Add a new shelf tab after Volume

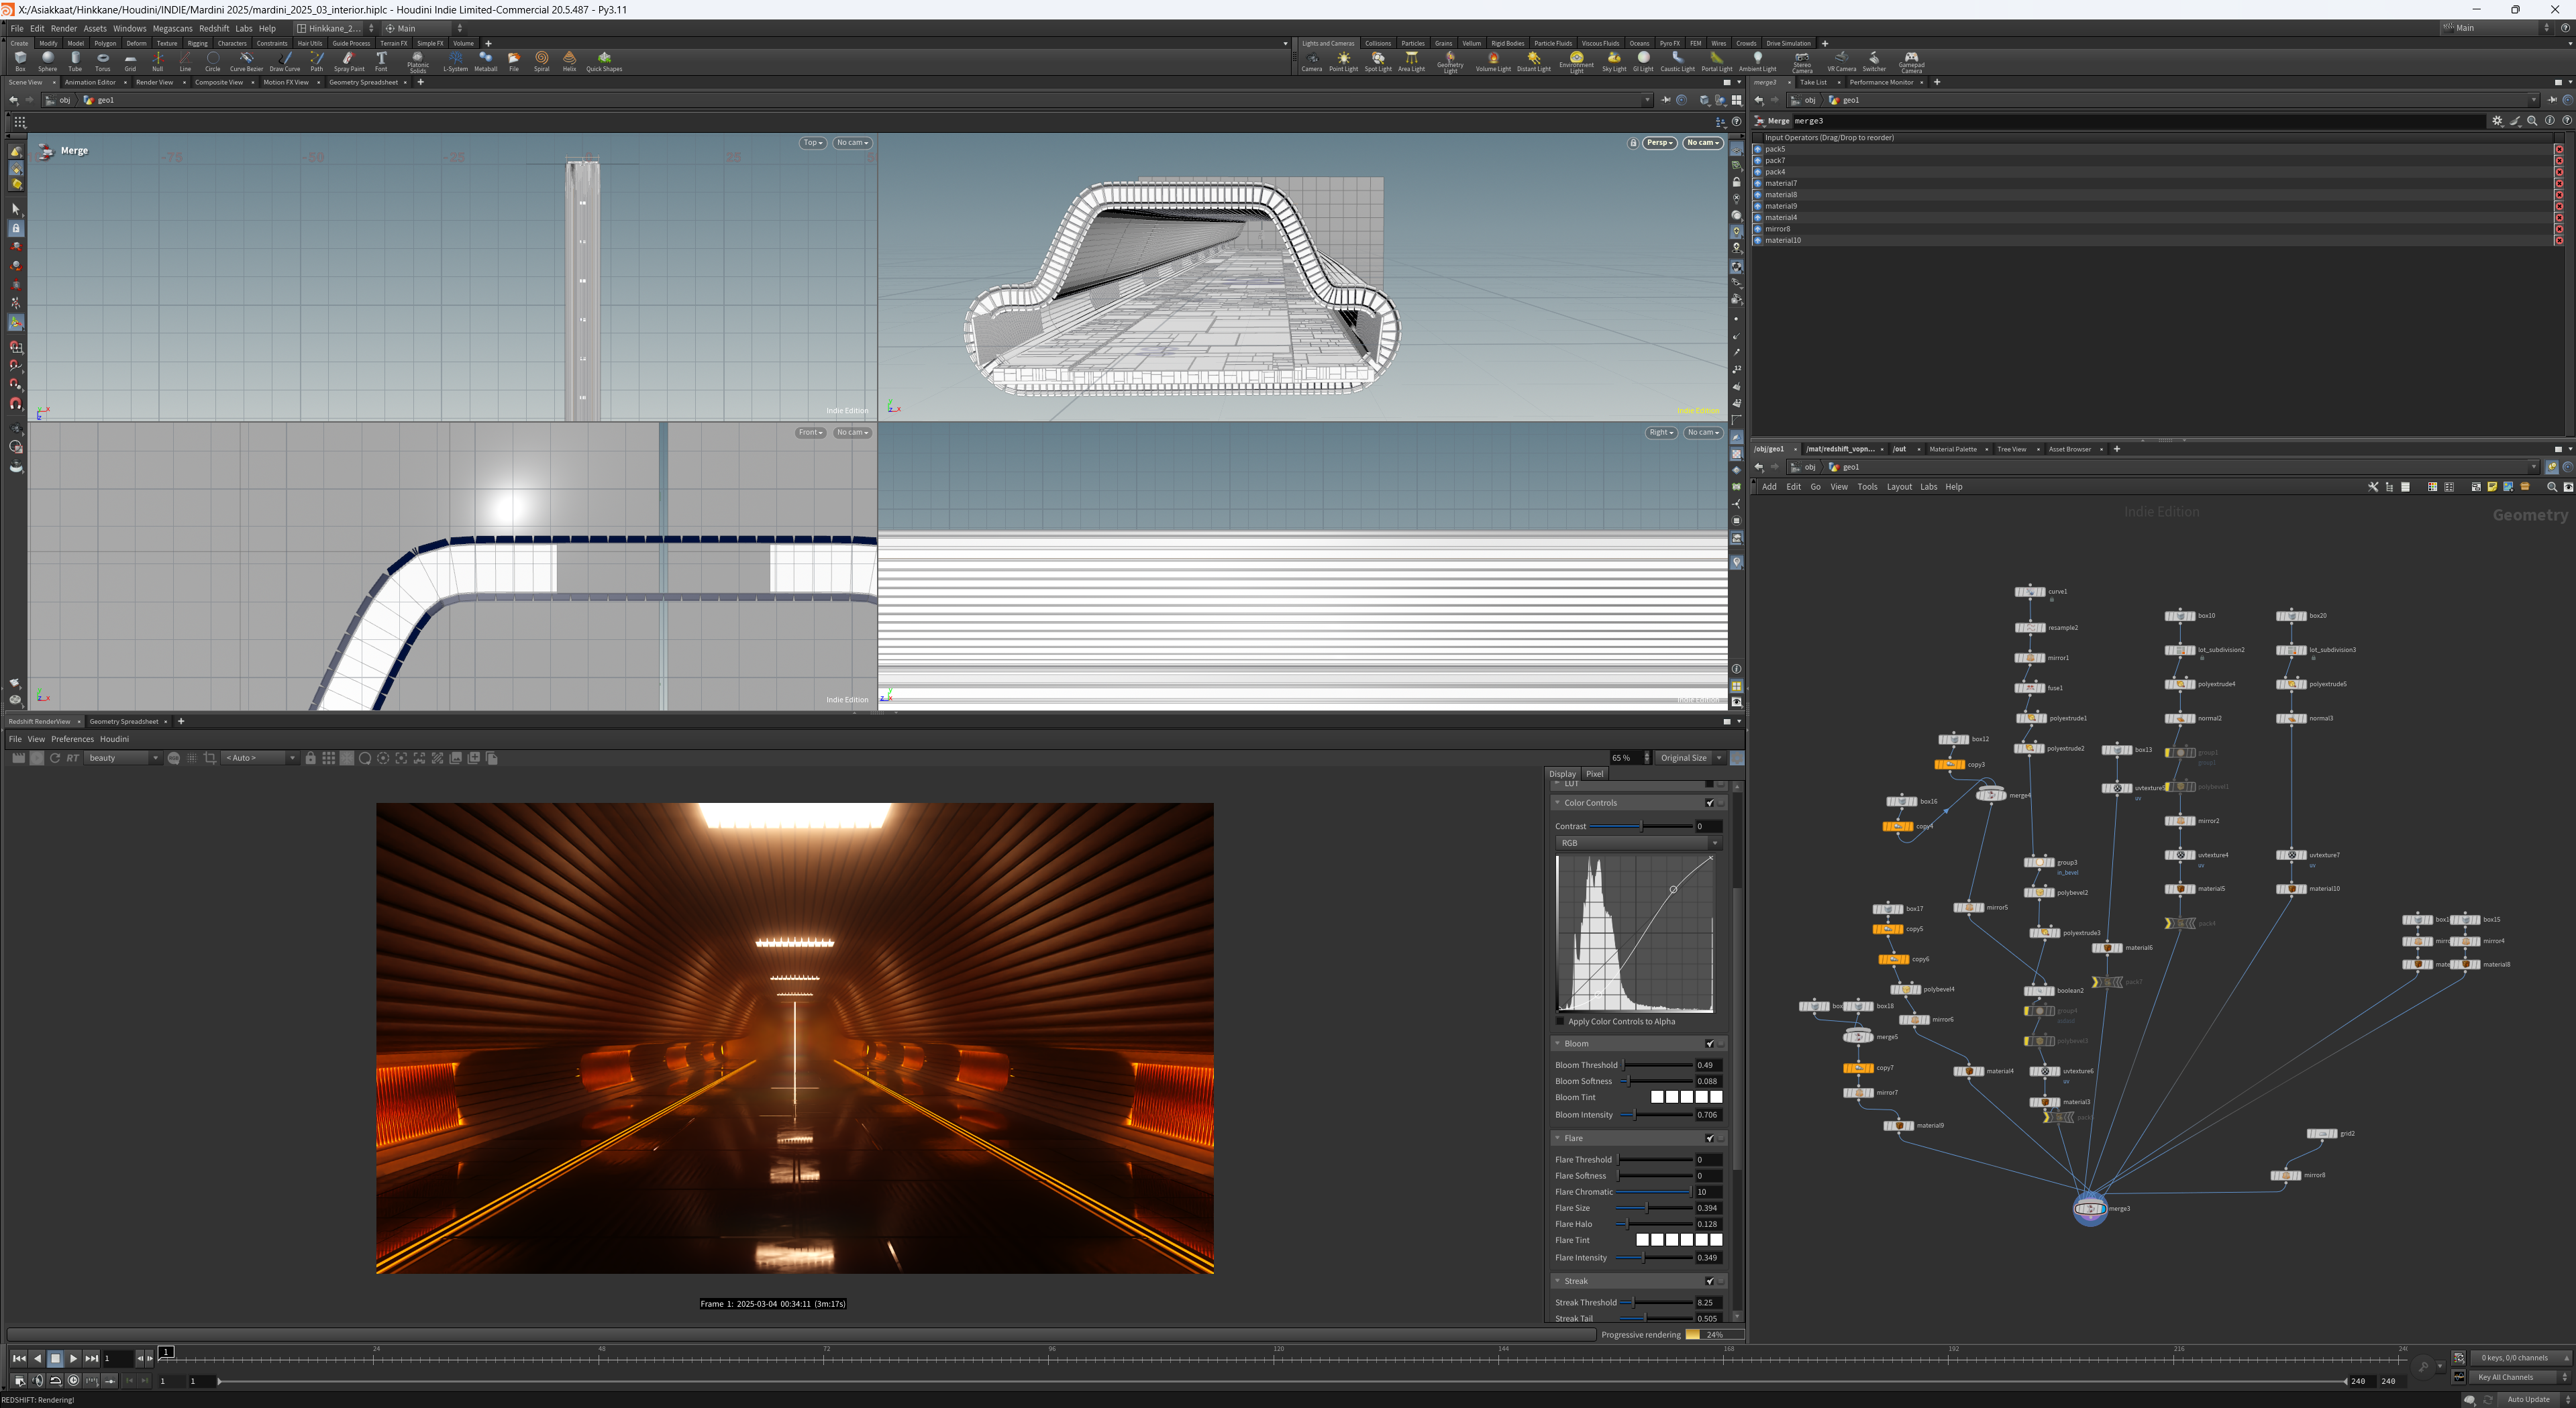tap(488, 43)
